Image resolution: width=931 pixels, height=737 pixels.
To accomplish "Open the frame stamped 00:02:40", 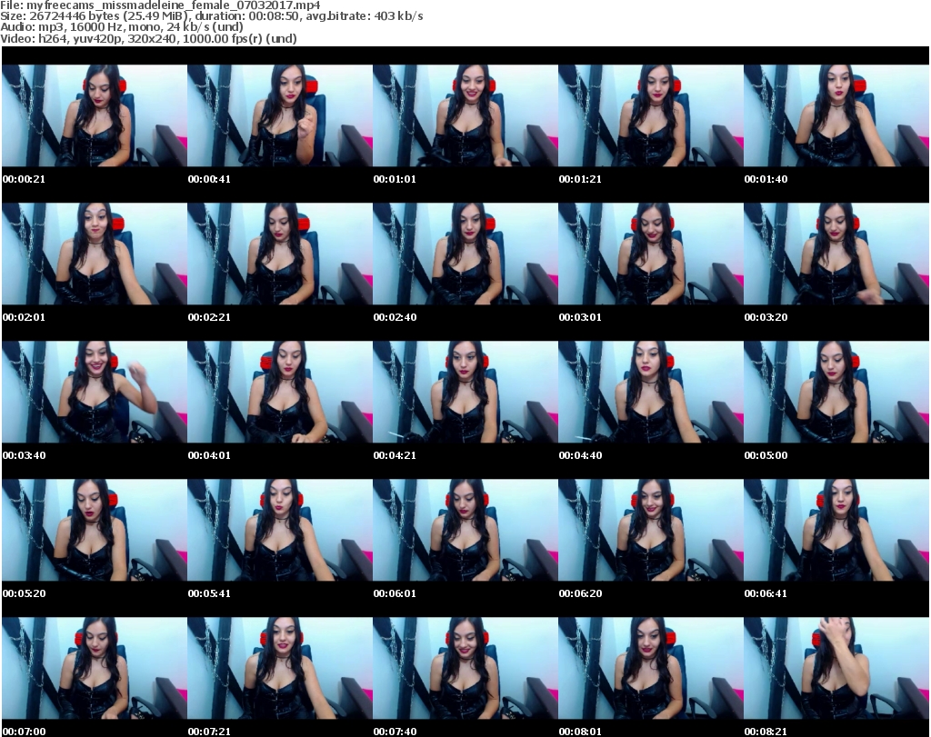I will (465, 254).
